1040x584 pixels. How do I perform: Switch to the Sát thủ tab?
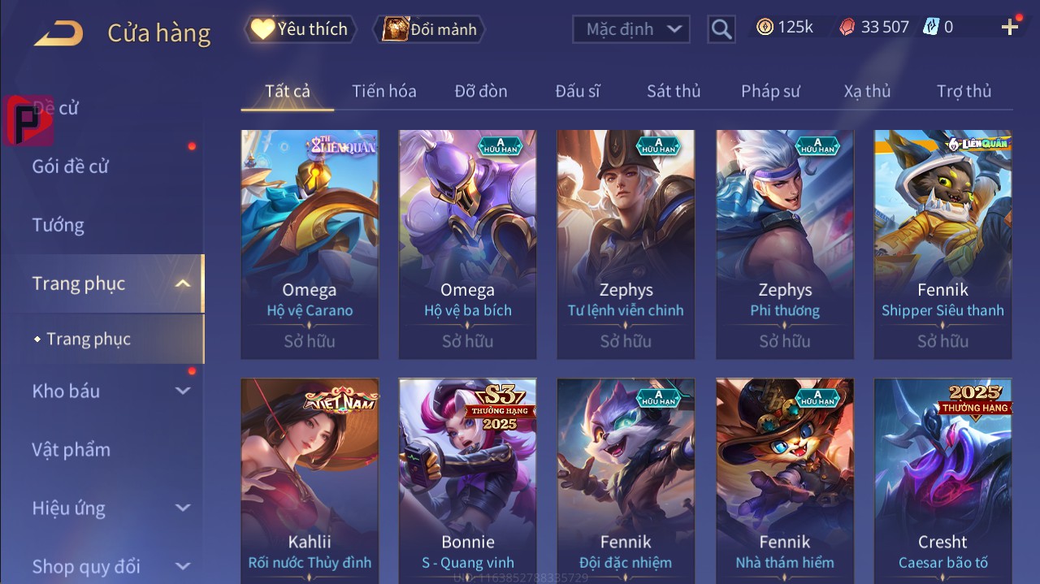coord(674,91)
